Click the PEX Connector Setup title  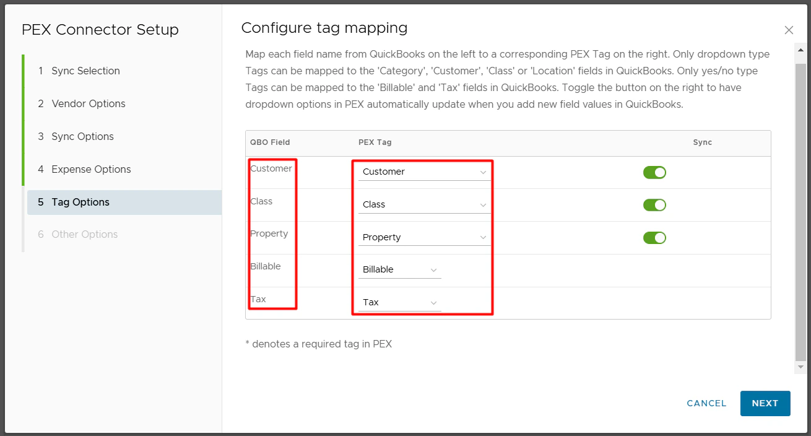coord(100,30)
